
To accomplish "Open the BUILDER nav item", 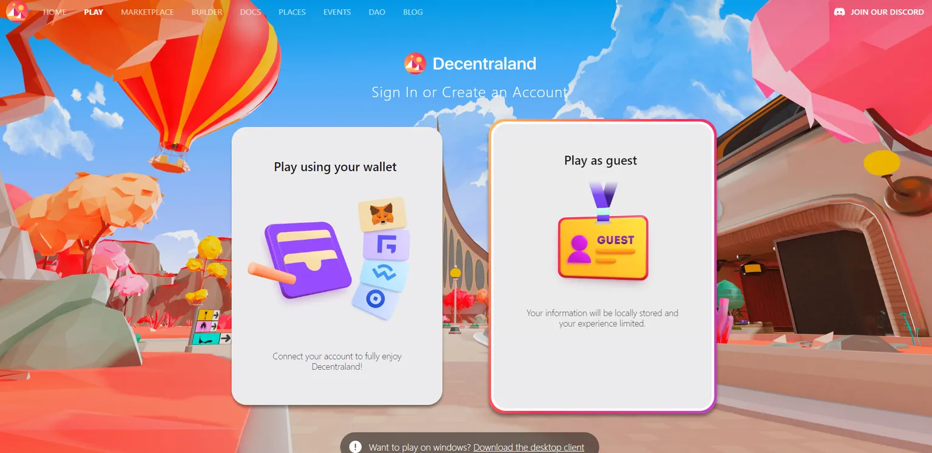I will [x=207, y=12].
